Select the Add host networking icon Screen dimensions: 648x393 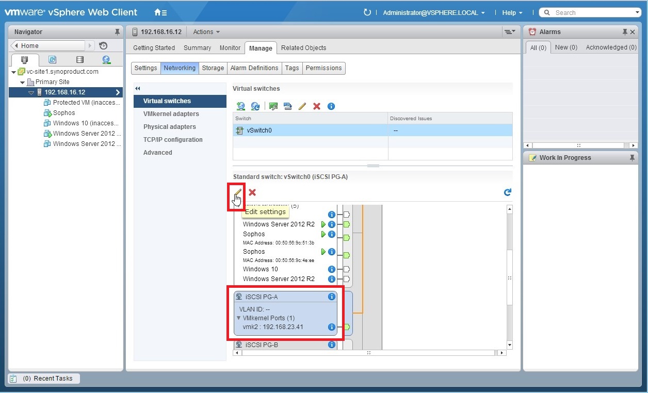pyautogui.click(x=241, y=106)
